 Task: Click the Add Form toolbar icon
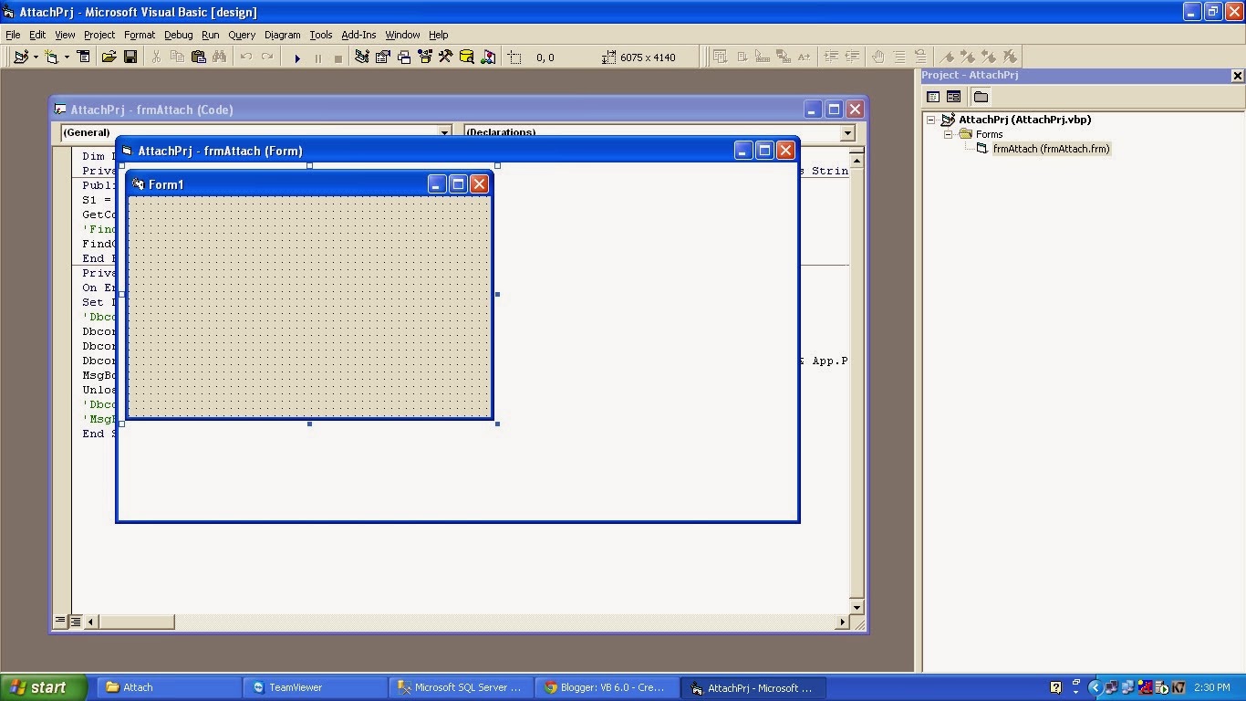[51, 57]
